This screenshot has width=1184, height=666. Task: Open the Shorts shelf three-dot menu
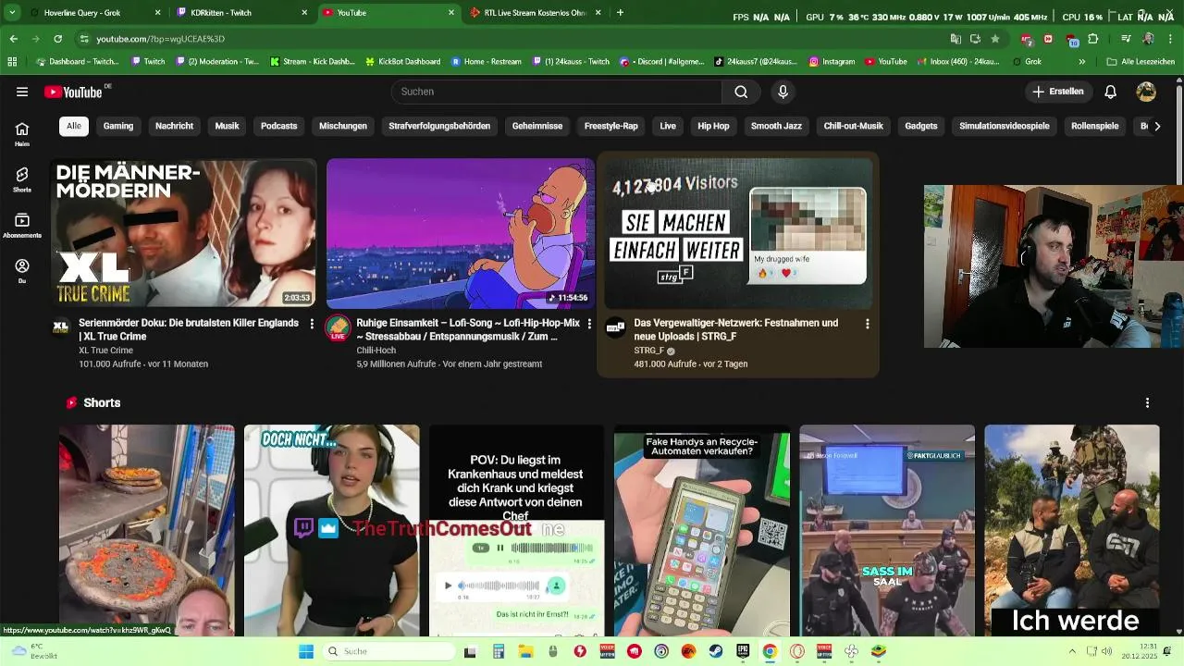pyautogui.click(x=1147, y=403)
